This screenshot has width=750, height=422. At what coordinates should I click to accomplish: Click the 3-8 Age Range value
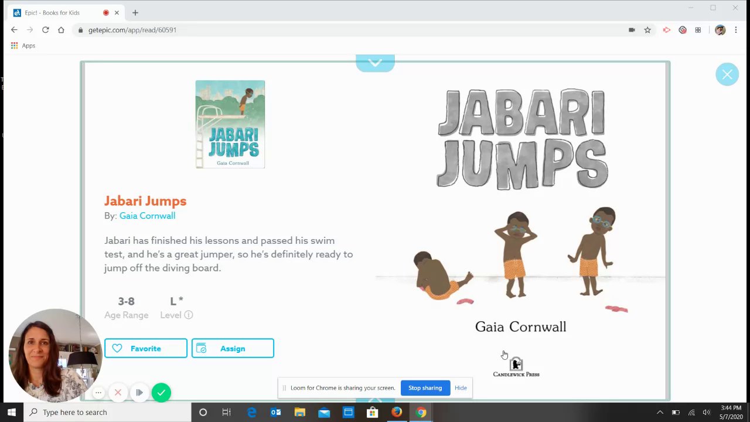[x=126, y=301]
